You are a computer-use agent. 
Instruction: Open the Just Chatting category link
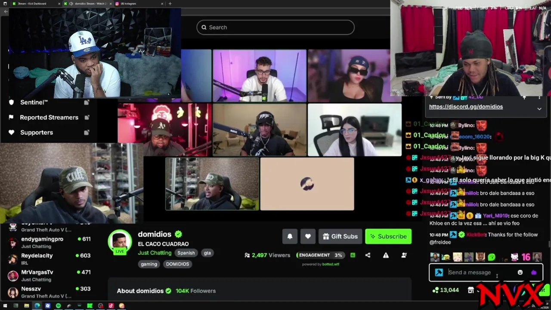(x=155, y=253)
